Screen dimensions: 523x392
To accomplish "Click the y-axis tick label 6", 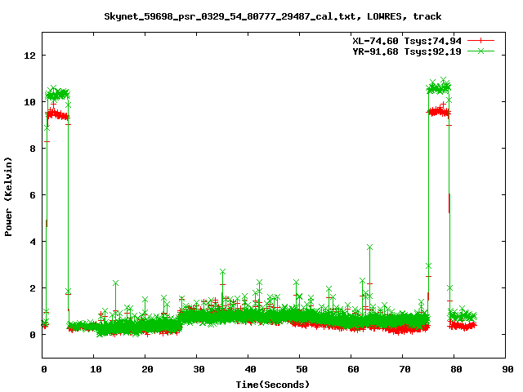I will point(33,195).
